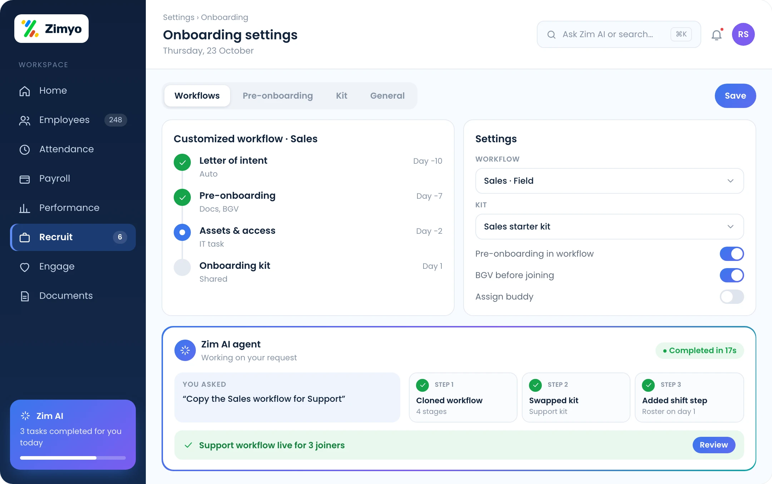
Task: Click the Recruit briefcase icon
Action: coord(25,237)
